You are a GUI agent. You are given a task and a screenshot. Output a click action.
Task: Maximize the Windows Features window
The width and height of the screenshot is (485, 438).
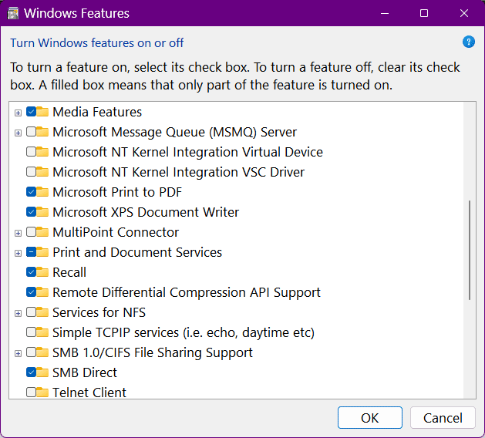pos(424,13)
